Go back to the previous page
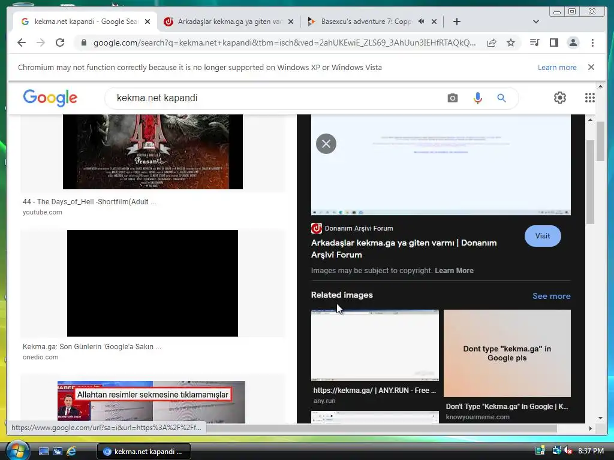614x460 pixels. click(x=22, y=43)
